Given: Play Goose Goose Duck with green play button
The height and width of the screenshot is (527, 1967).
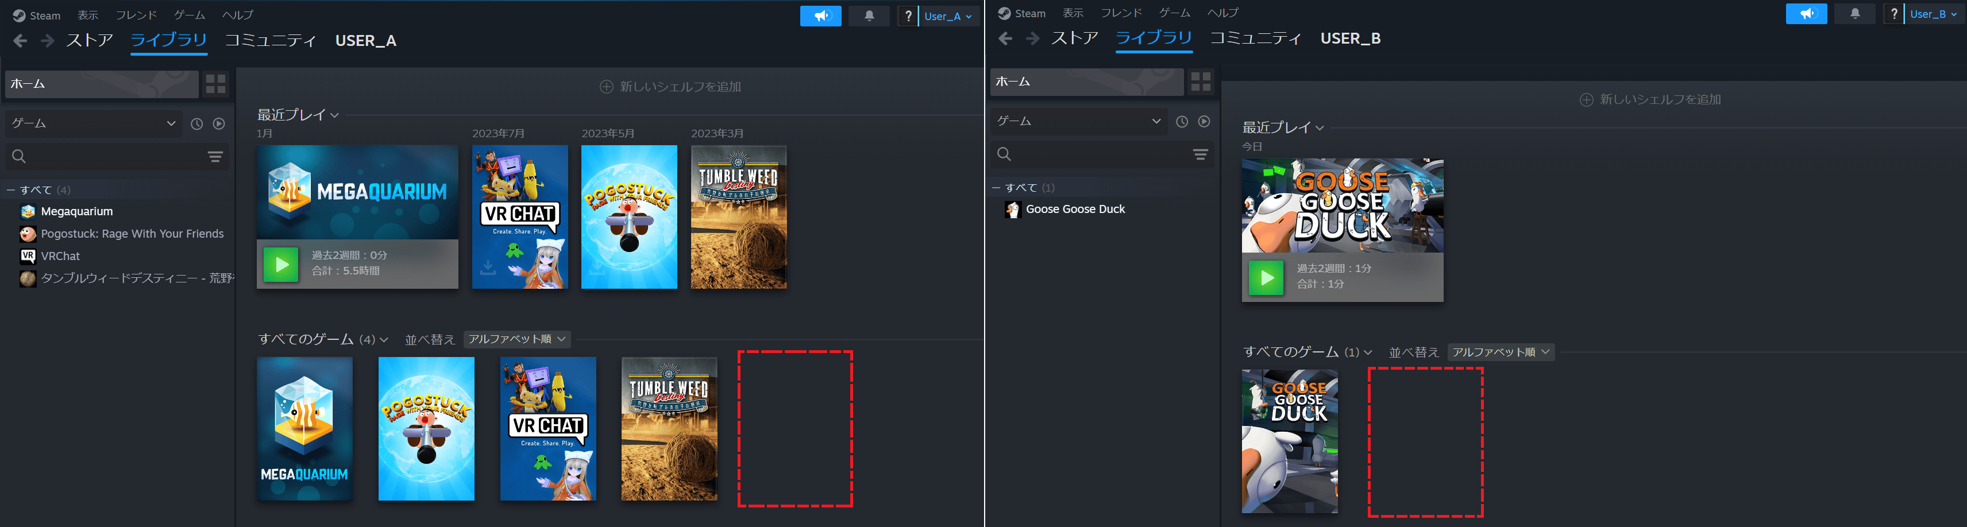Looking at the screenshot, I should pos(1266,278).
